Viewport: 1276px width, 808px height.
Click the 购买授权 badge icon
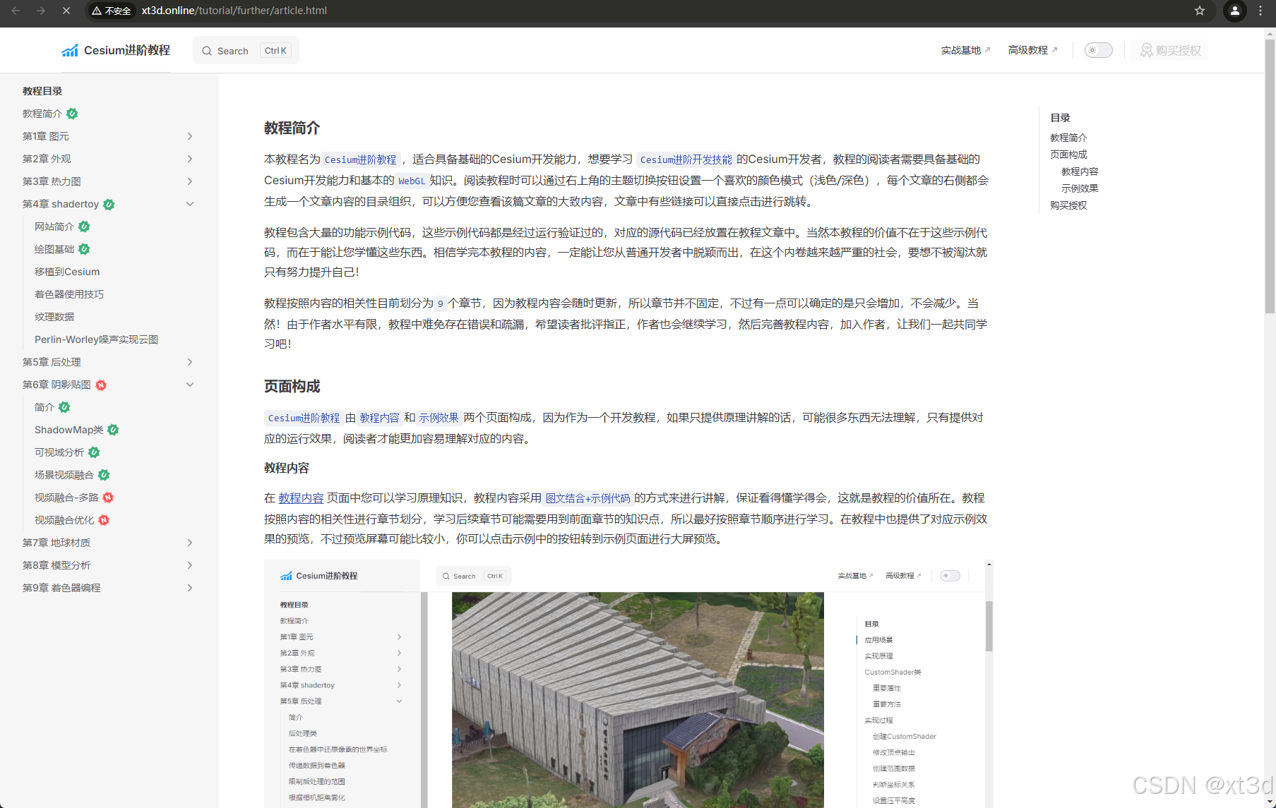(x=1146, y=50)
